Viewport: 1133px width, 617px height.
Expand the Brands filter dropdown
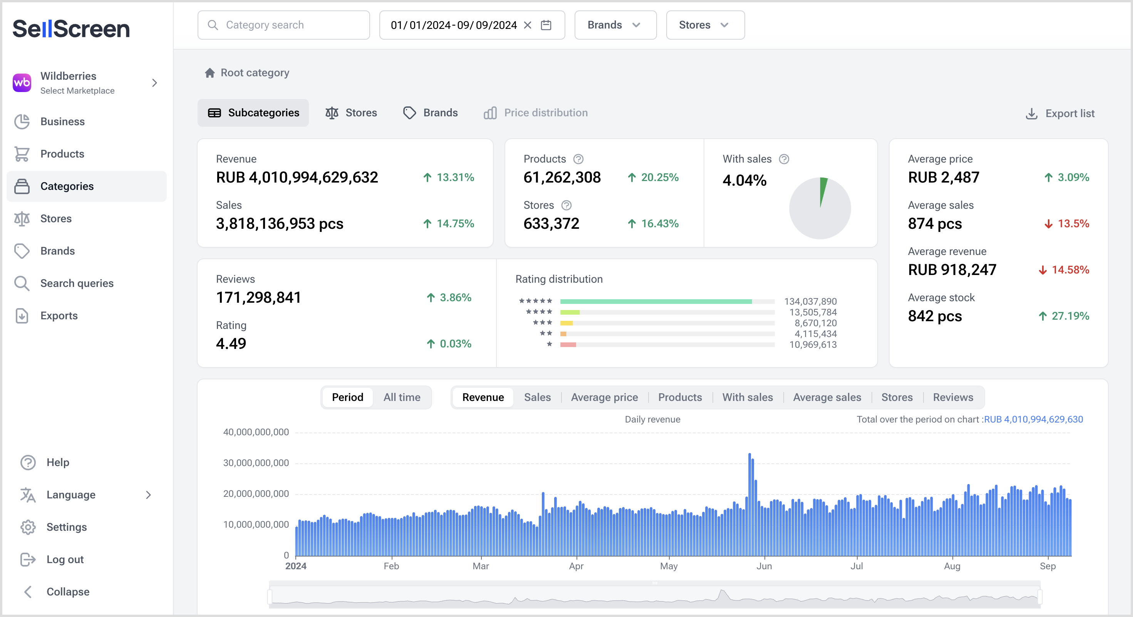click(615, 25)
